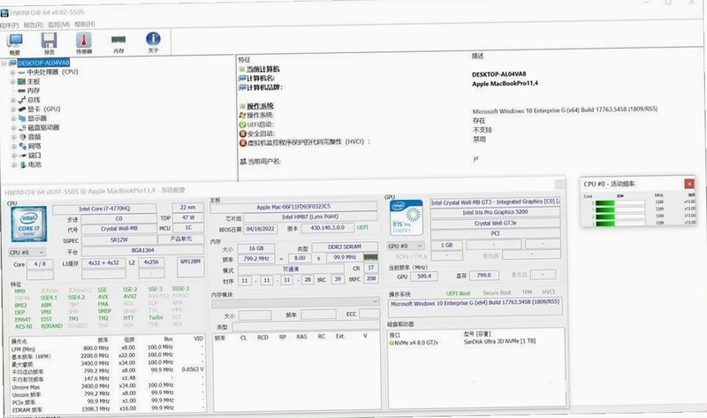Select the DESKTOP-AL04VA8 tree item

tap(43, 63)
